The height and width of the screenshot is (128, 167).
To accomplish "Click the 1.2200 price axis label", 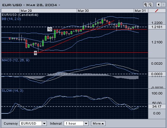I will point(157,23).
